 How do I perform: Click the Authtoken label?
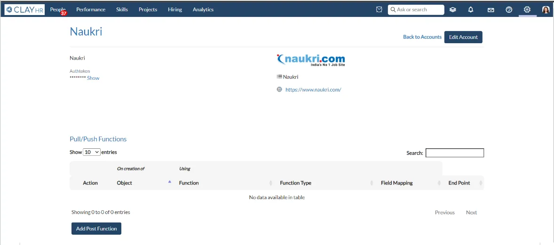(80, 71)
